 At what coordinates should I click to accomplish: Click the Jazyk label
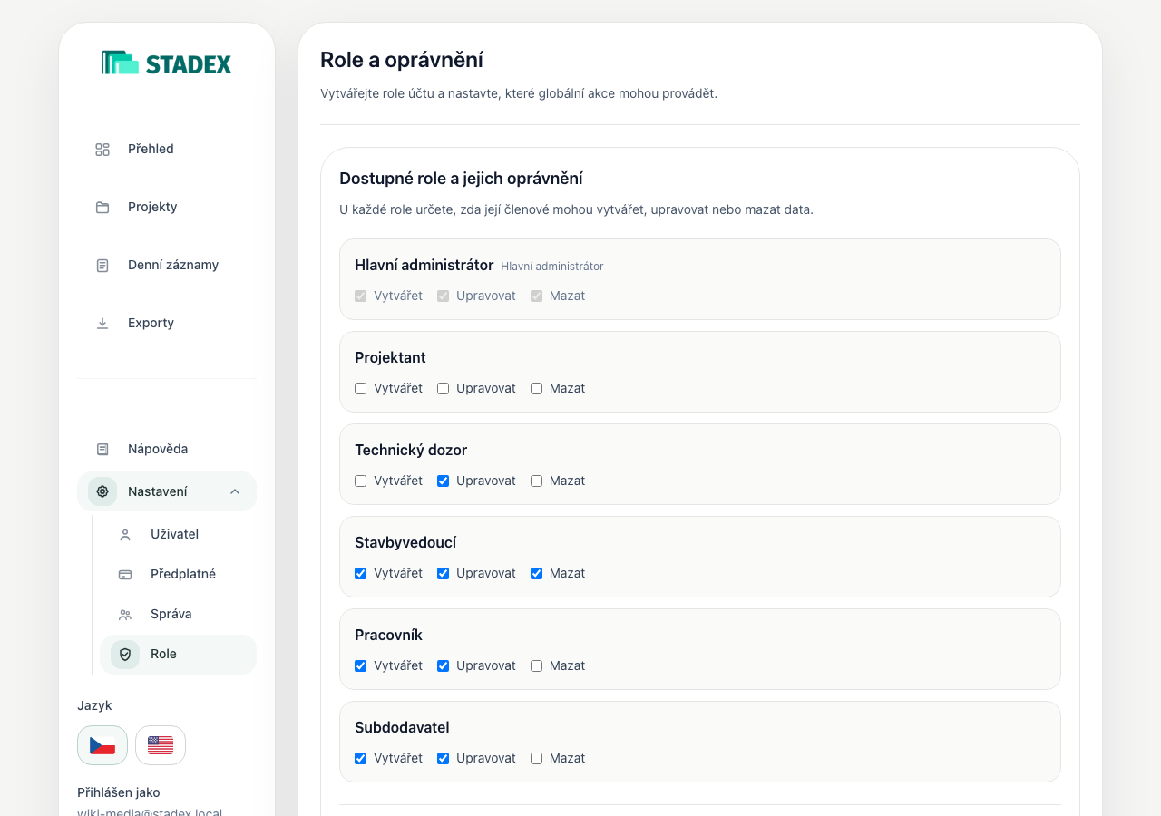click(x=94, y=705)
